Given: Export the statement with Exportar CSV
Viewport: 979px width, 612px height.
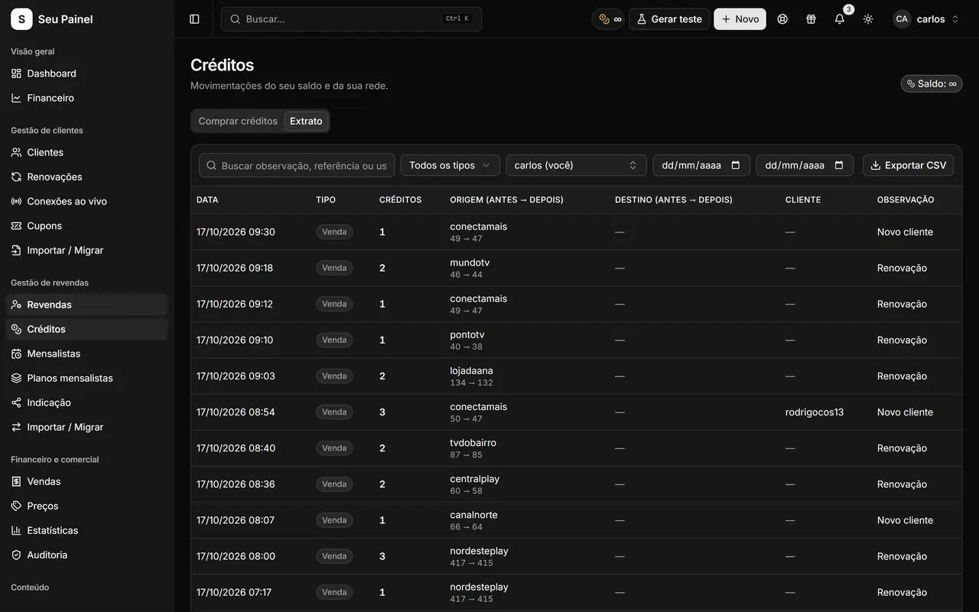Looking at the screenshot, I should tap(908, 165).
